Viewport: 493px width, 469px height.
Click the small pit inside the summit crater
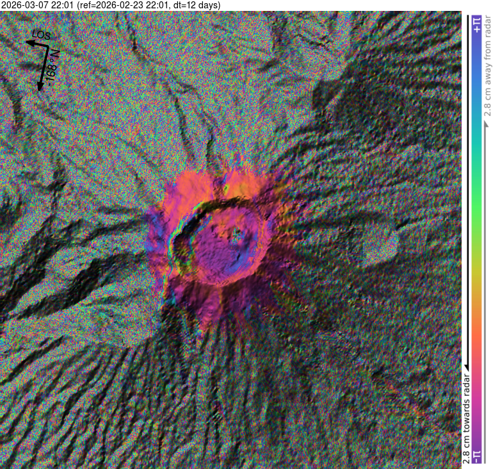click(238, 234)
